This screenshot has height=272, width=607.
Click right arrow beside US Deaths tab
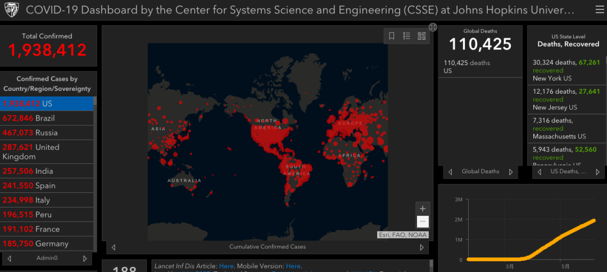click(597, 172)
